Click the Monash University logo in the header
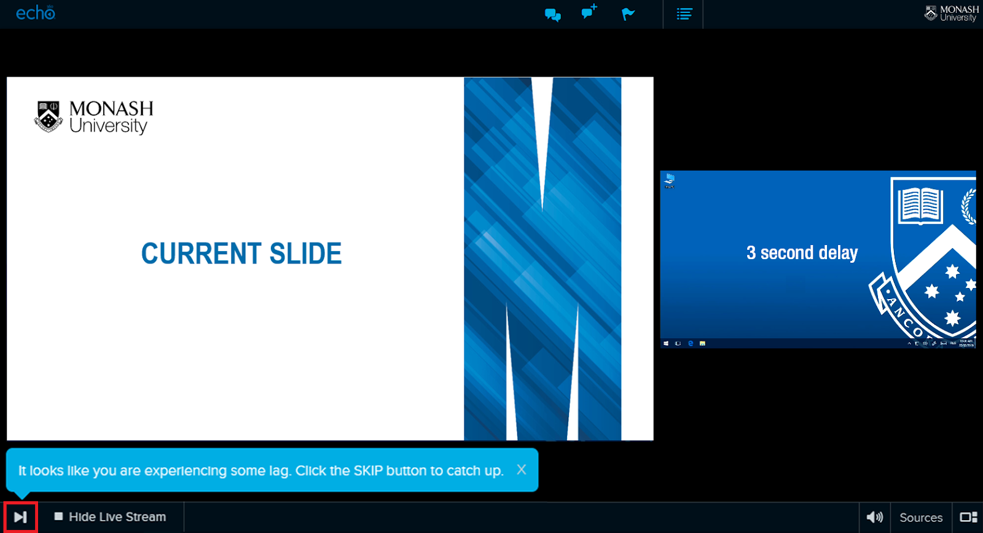 click(951, 13)
